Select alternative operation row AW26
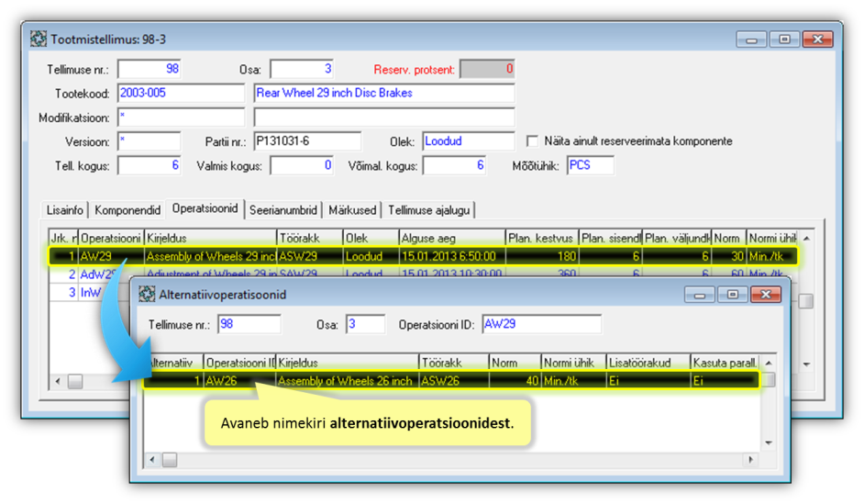This screenshot has height=504, width=864. point(451,380)
